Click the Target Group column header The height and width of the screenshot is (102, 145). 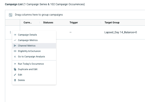(x=112, y=23)
